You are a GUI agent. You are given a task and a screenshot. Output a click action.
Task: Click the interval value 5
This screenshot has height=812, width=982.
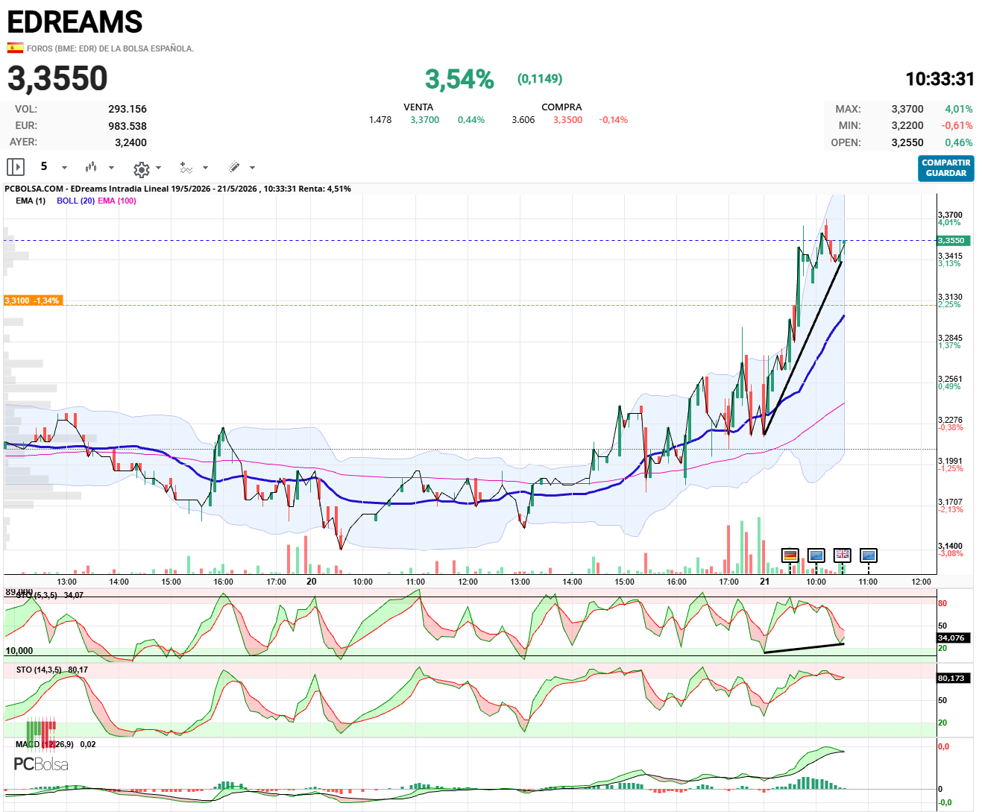coord(44,166)
